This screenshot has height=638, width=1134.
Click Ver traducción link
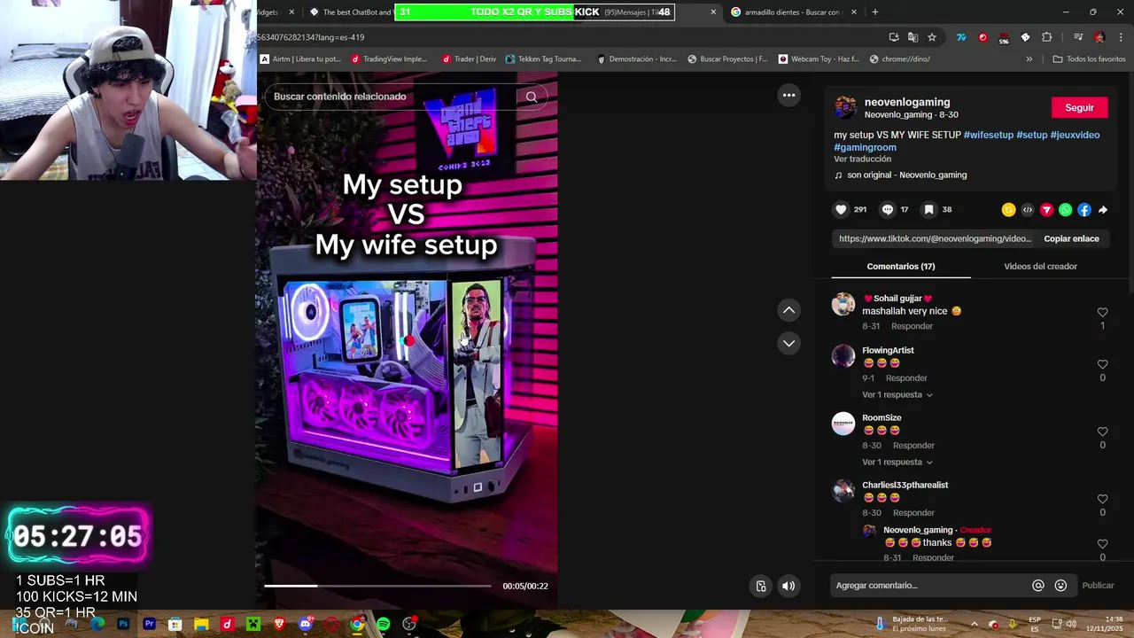pyautogui.click(x=862, y=159)
